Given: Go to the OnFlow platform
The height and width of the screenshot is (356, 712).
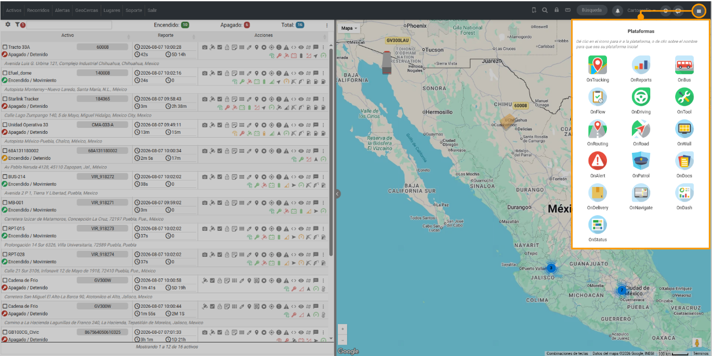Looking at the screenshot, I should (597, 97).
